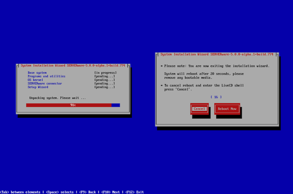Select the SERVERware connector step

[45, 83]
